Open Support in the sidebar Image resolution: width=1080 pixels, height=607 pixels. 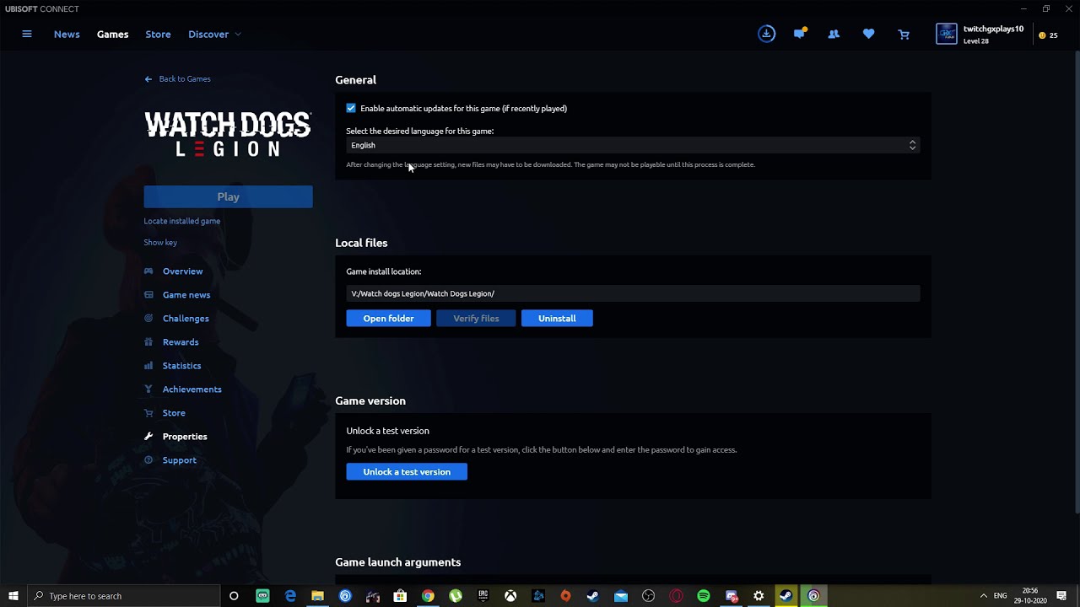click(170, 460)
